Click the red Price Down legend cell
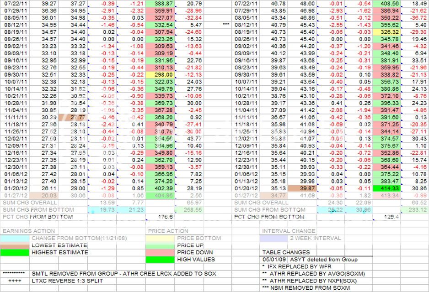Image resolution: width=429 pixels, height=292 pixels. [161, 252]
